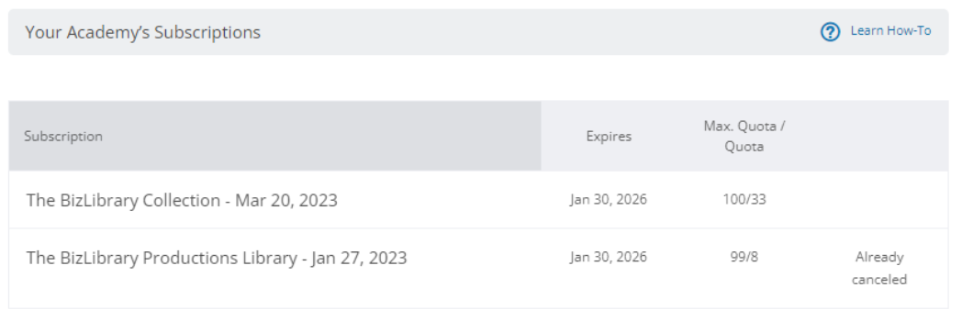Click the question mark help icon

pos(830,32)
